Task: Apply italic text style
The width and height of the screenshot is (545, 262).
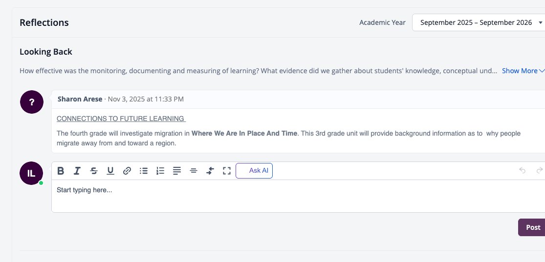Action: click(x=77, y=171)
